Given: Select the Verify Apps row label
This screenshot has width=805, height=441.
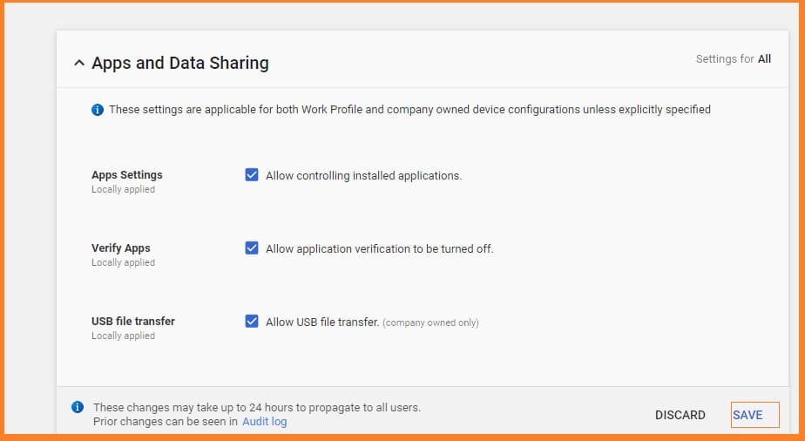Looking at the screenshot, I should click(121, 248).
